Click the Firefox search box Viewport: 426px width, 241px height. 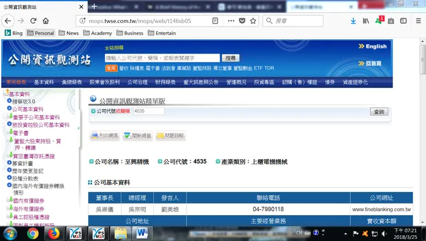(x=293, y=21)
